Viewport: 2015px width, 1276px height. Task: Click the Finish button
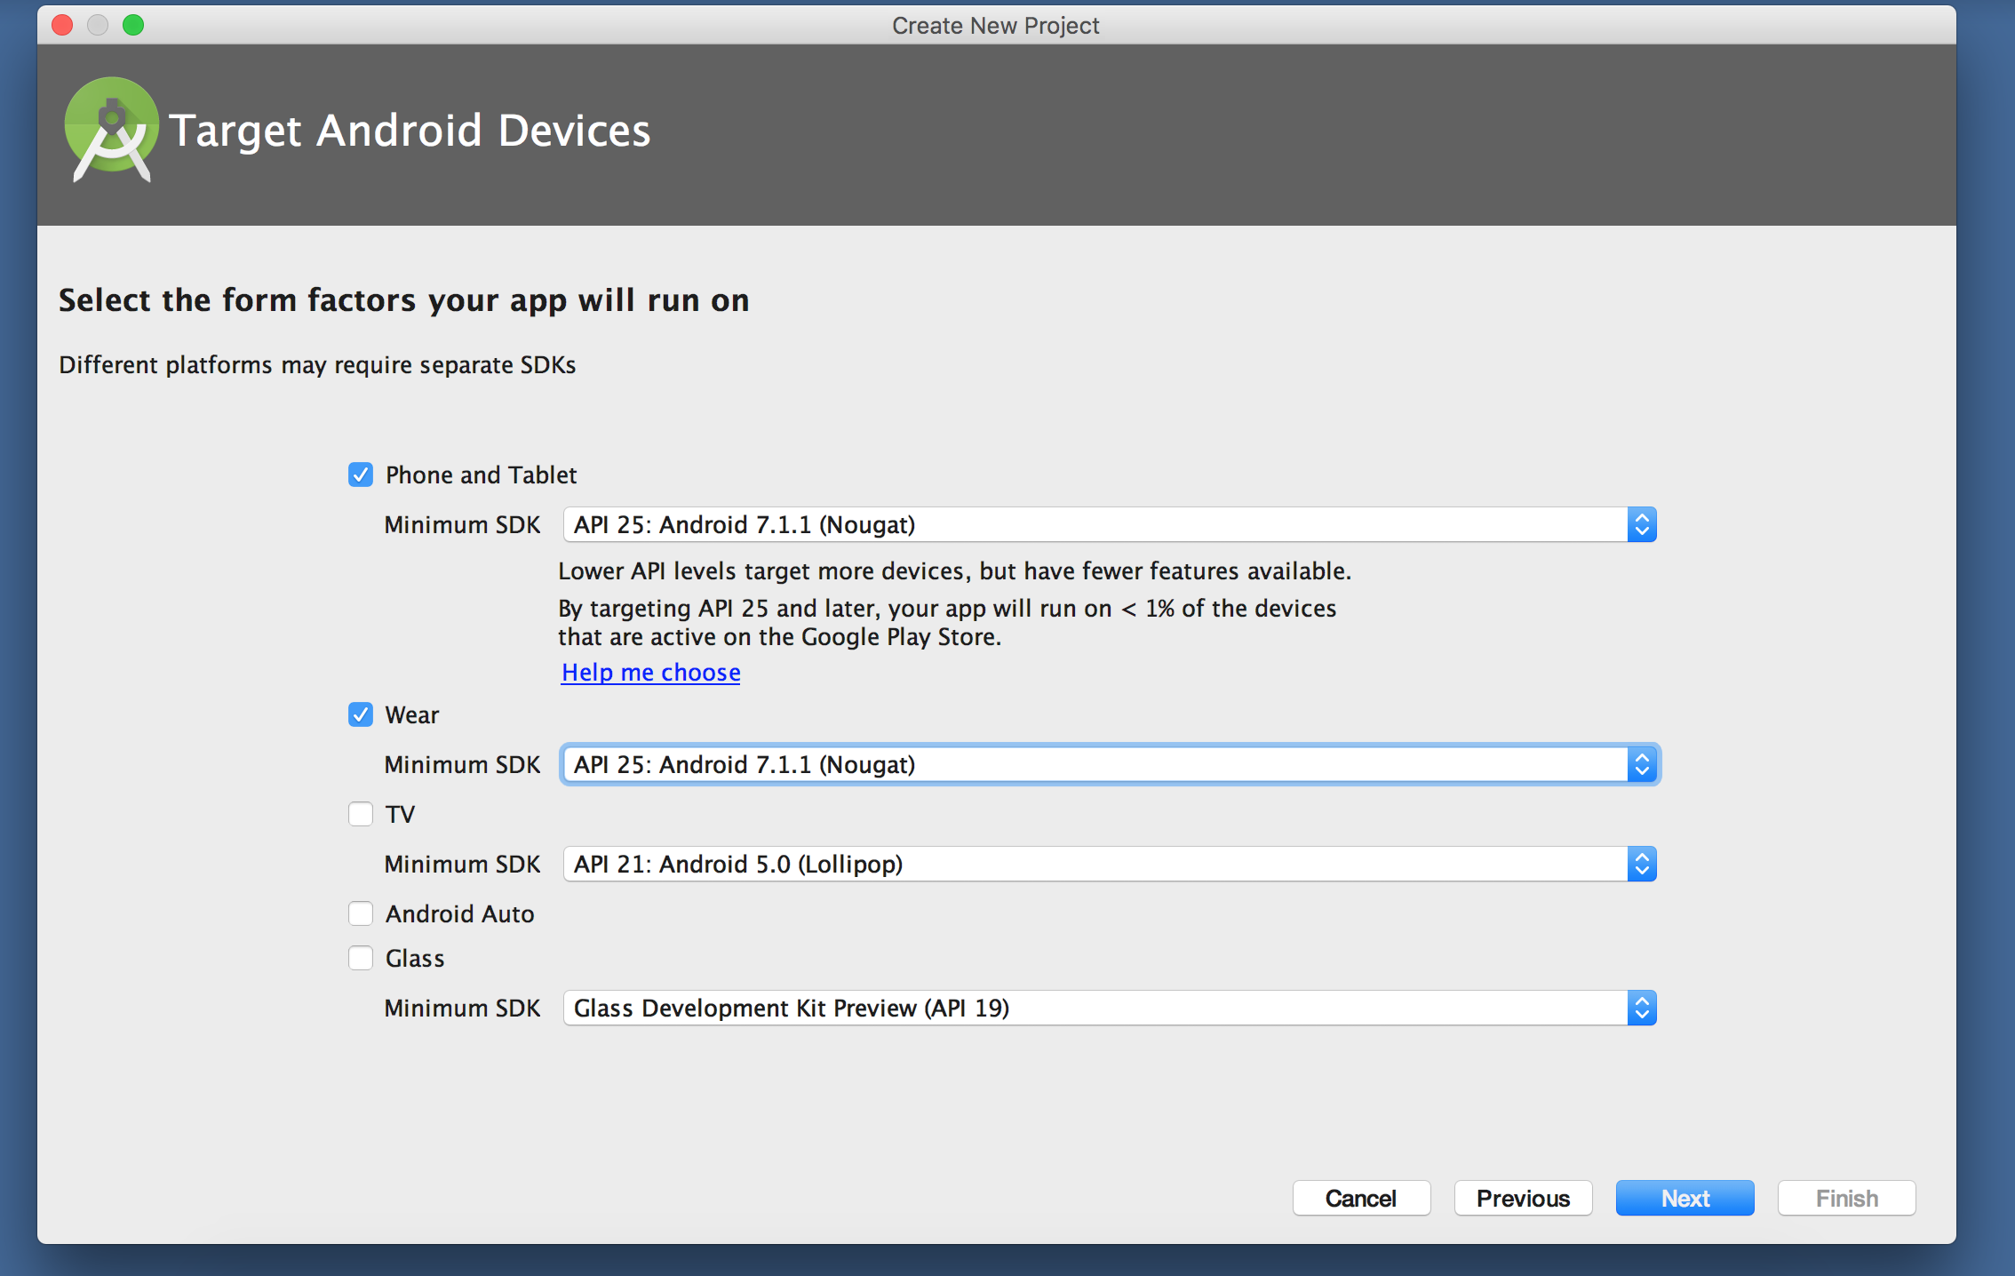[1846, 1198]
